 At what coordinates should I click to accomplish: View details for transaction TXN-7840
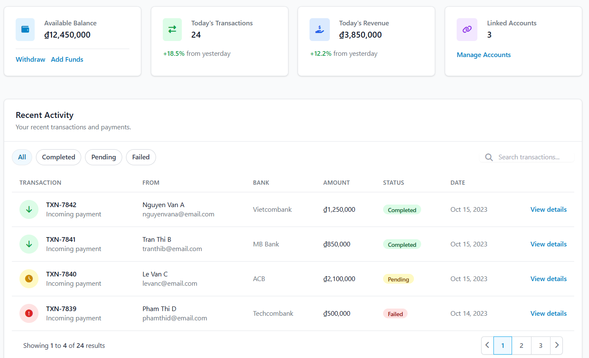tap(548, 279)
